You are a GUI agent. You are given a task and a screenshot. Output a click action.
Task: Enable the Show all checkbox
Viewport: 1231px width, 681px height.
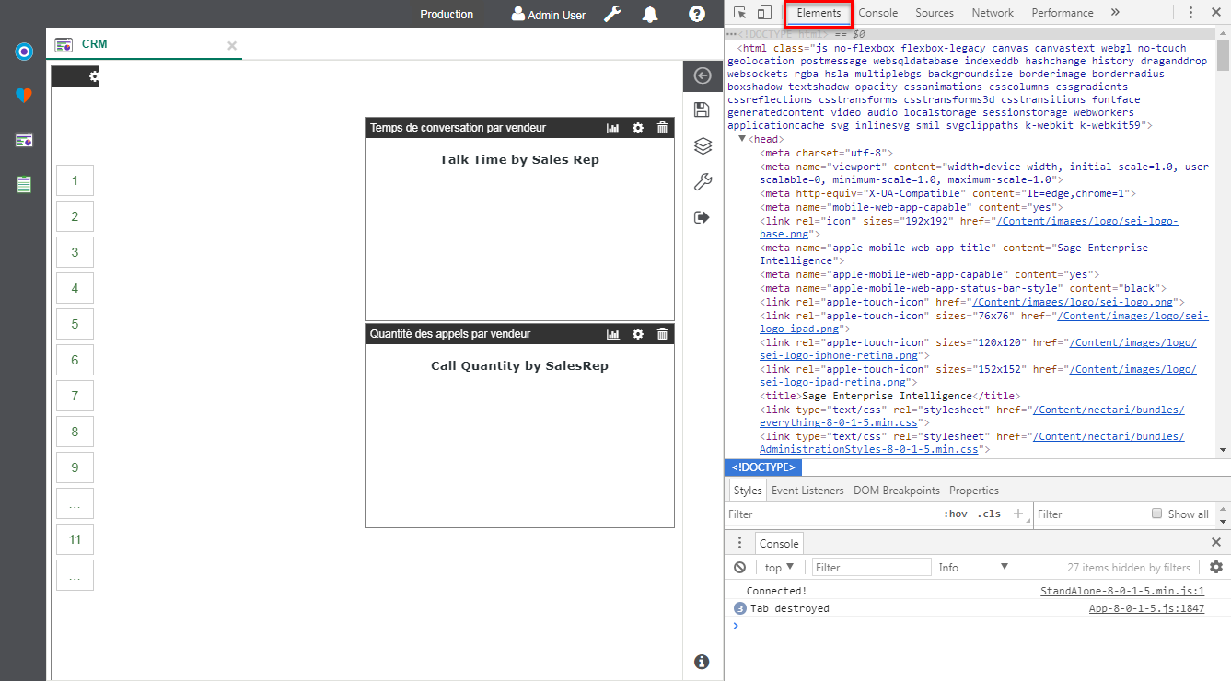[x=1157, y=514]
